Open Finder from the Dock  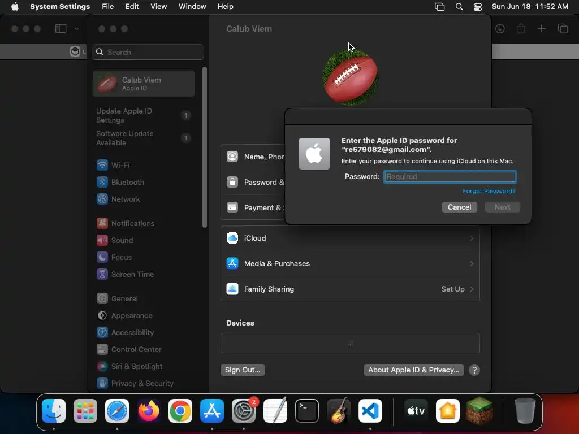(x=54, y=411)
